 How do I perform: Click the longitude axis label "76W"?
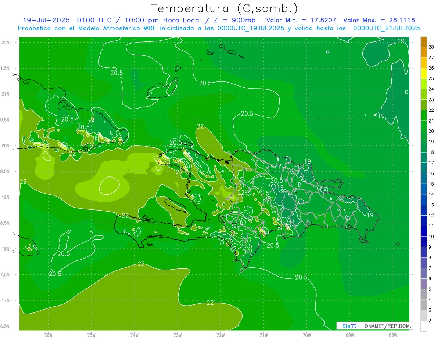[48, 335]
